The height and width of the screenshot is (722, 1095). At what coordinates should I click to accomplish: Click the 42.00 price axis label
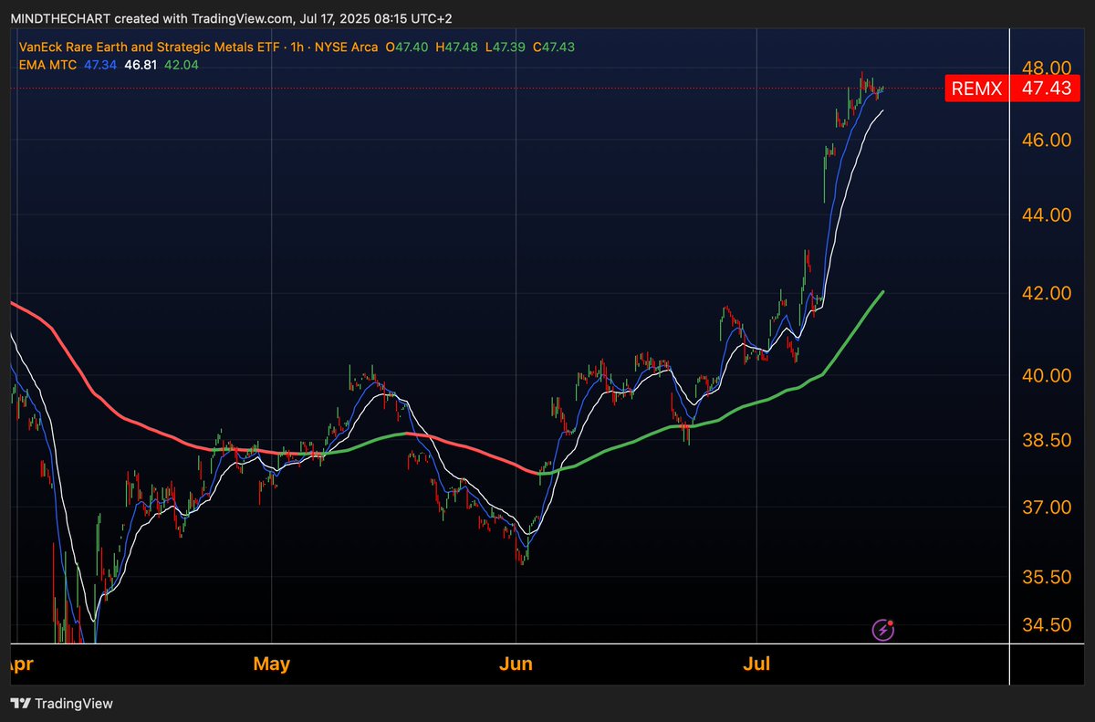point(1046,294)
